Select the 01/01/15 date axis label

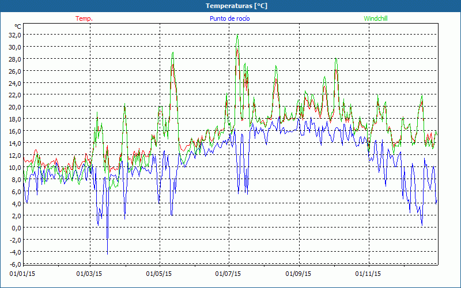[x=22, y=274]
